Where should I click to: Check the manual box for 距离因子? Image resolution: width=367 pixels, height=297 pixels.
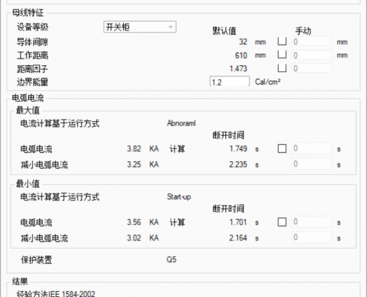pyautogui.click(x=282, y=68)
